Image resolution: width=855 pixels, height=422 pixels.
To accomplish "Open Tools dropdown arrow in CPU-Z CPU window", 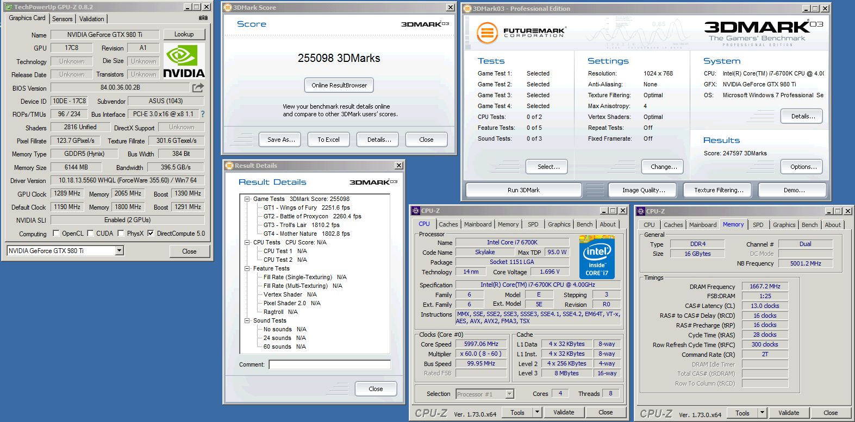I will click(x=537, y=412).
